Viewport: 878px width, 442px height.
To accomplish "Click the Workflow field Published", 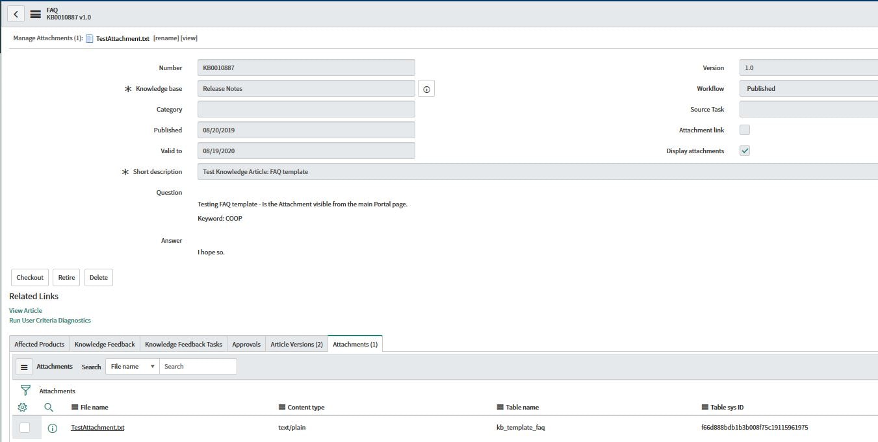I will point(808,88).
